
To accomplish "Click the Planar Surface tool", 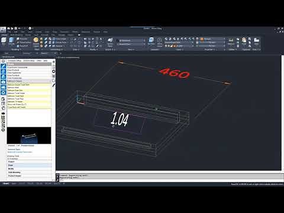I will point(24,43).
